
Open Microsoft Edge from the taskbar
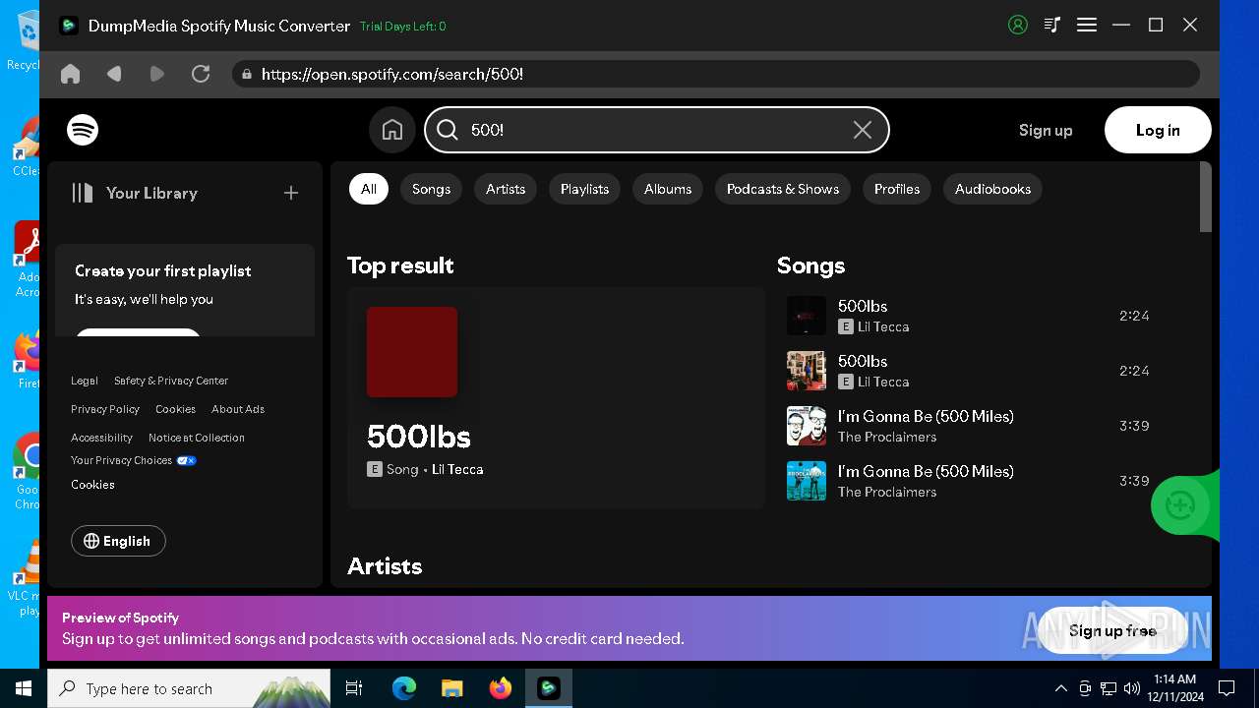404,688
